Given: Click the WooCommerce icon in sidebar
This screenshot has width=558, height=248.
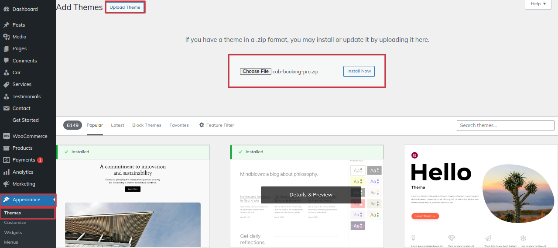Looking at the screenshot, I should [6, 136].
